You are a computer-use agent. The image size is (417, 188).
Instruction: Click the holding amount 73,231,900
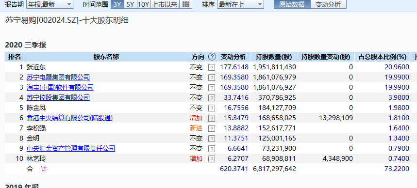point(279,149)
